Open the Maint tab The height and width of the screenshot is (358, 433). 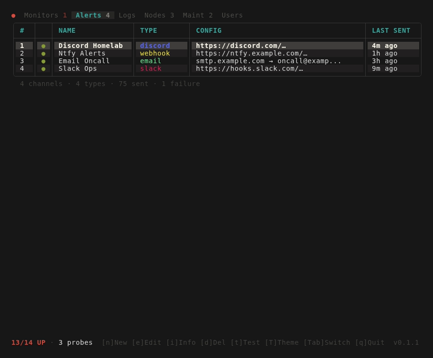click(198, 15)
